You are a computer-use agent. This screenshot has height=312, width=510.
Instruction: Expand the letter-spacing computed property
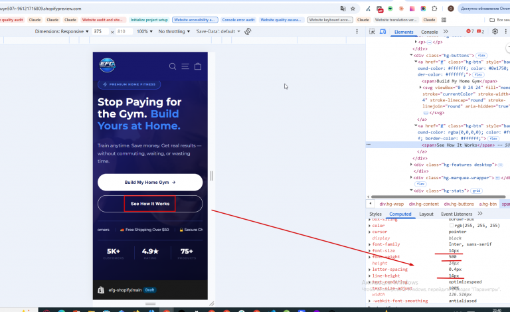coord(369,270)
